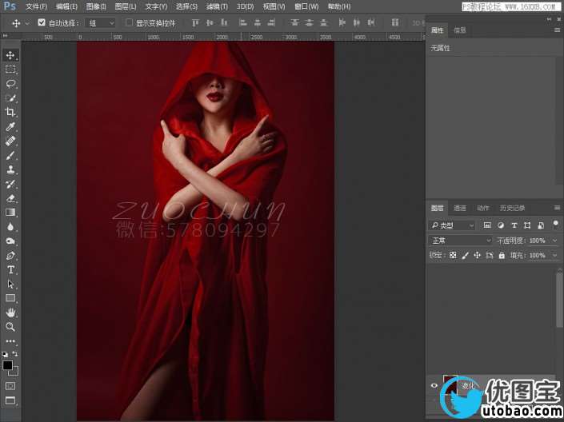Select the Pen tool
The height and width of the screenshot is (422, 564).
pos(10,256)
